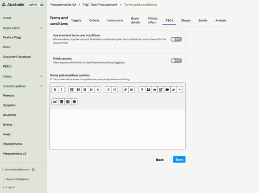The height and width of the screenshot is (193, 259).
Task: Click the diagonal arrow toolbar icon
Action: pyautogui.click(x=142, y=90)
